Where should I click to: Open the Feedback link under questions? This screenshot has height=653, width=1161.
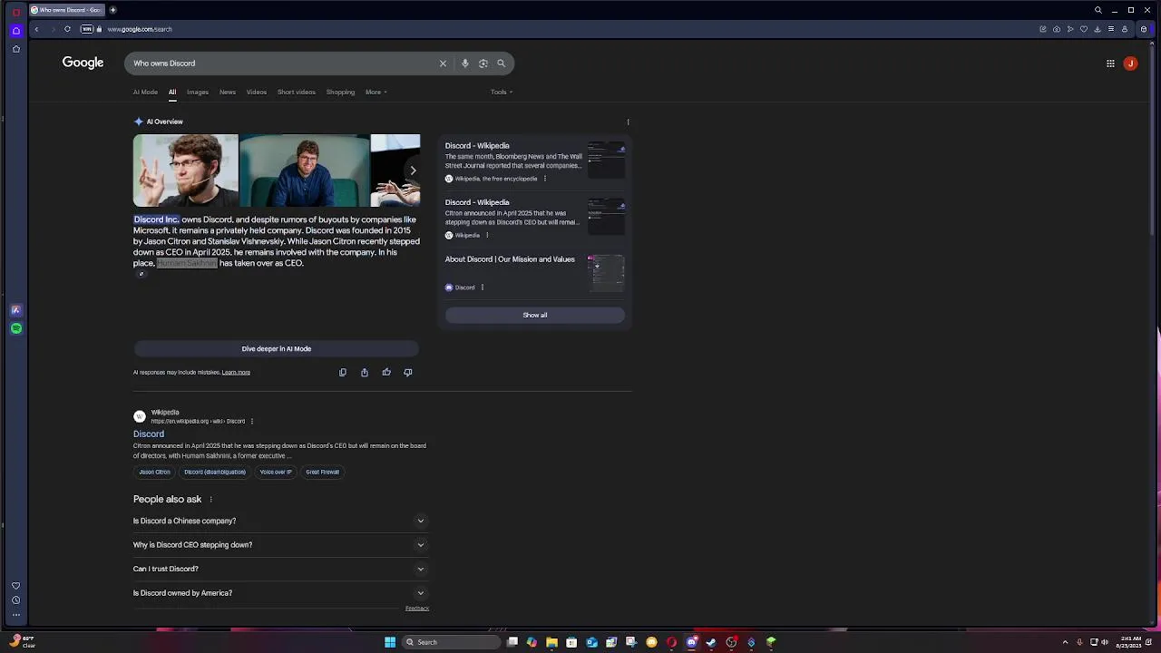pos(417,609)
